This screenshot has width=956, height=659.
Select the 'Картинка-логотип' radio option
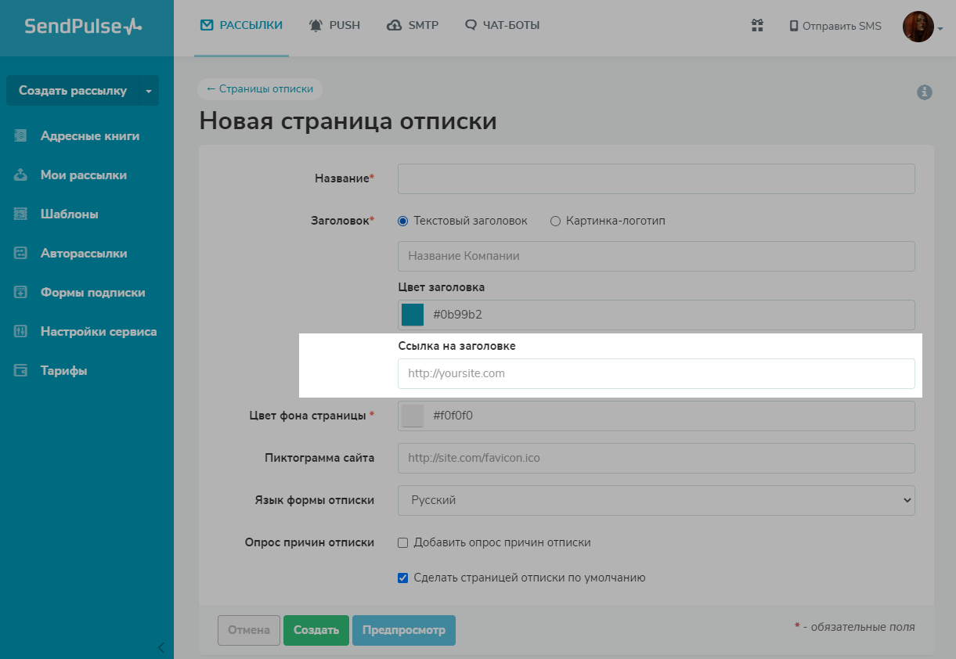[556, 221]
